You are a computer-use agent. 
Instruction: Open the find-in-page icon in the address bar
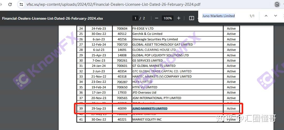tap(277, 4)
